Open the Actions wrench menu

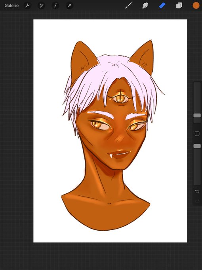point(27,6)
